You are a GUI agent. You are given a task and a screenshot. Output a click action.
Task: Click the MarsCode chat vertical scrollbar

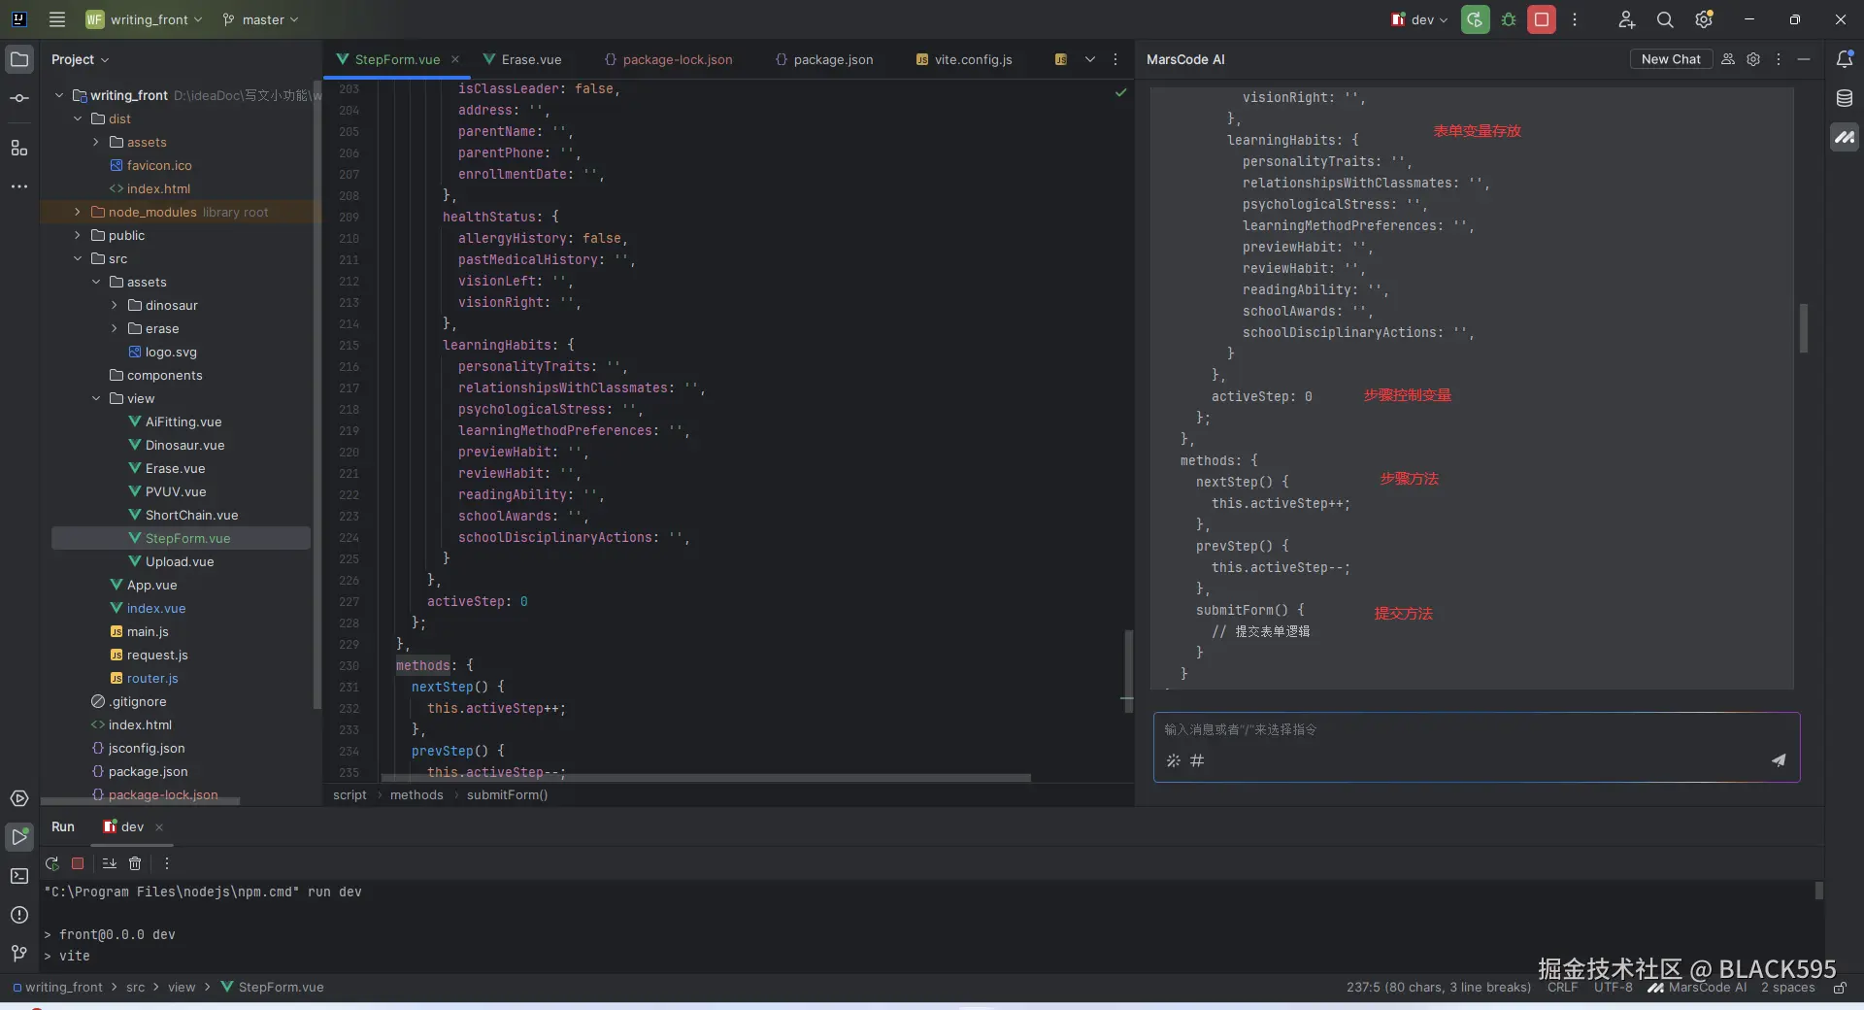[x=1804, y=328]
